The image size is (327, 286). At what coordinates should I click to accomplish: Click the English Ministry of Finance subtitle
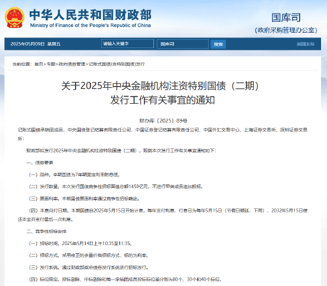[90, 25]
